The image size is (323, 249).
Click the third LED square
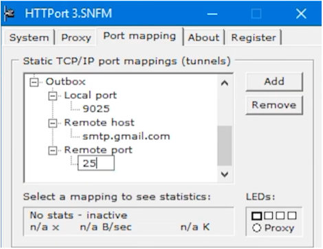click(x=280, y=215)
